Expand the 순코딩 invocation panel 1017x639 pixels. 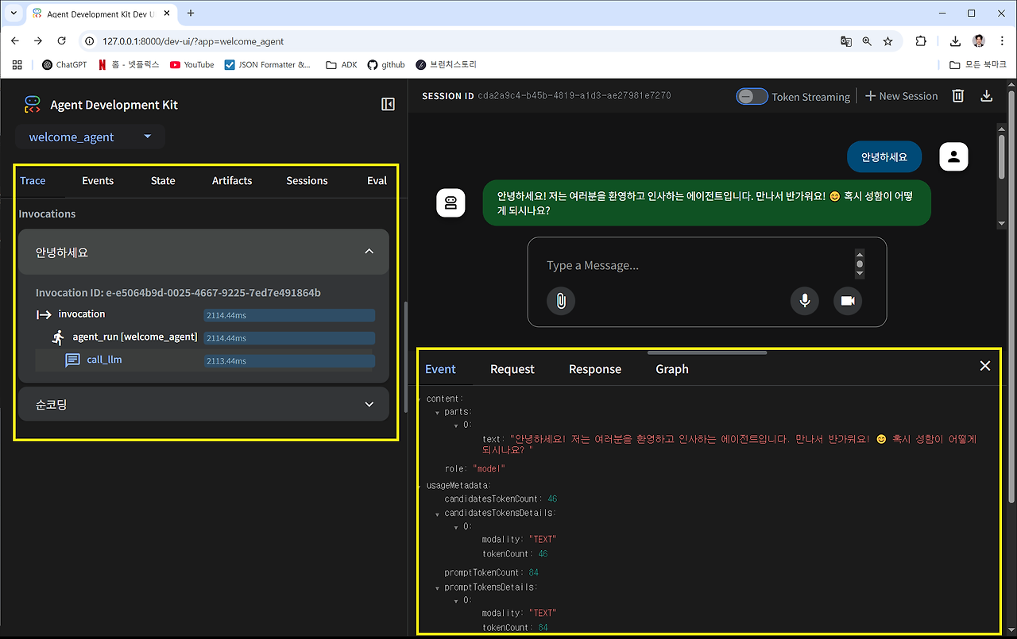[x=369, y=404]
